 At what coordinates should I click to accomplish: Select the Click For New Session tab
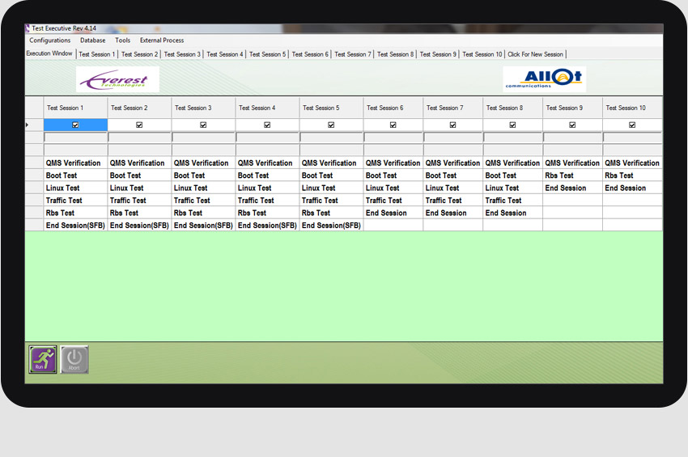click(x=535, y=54)
